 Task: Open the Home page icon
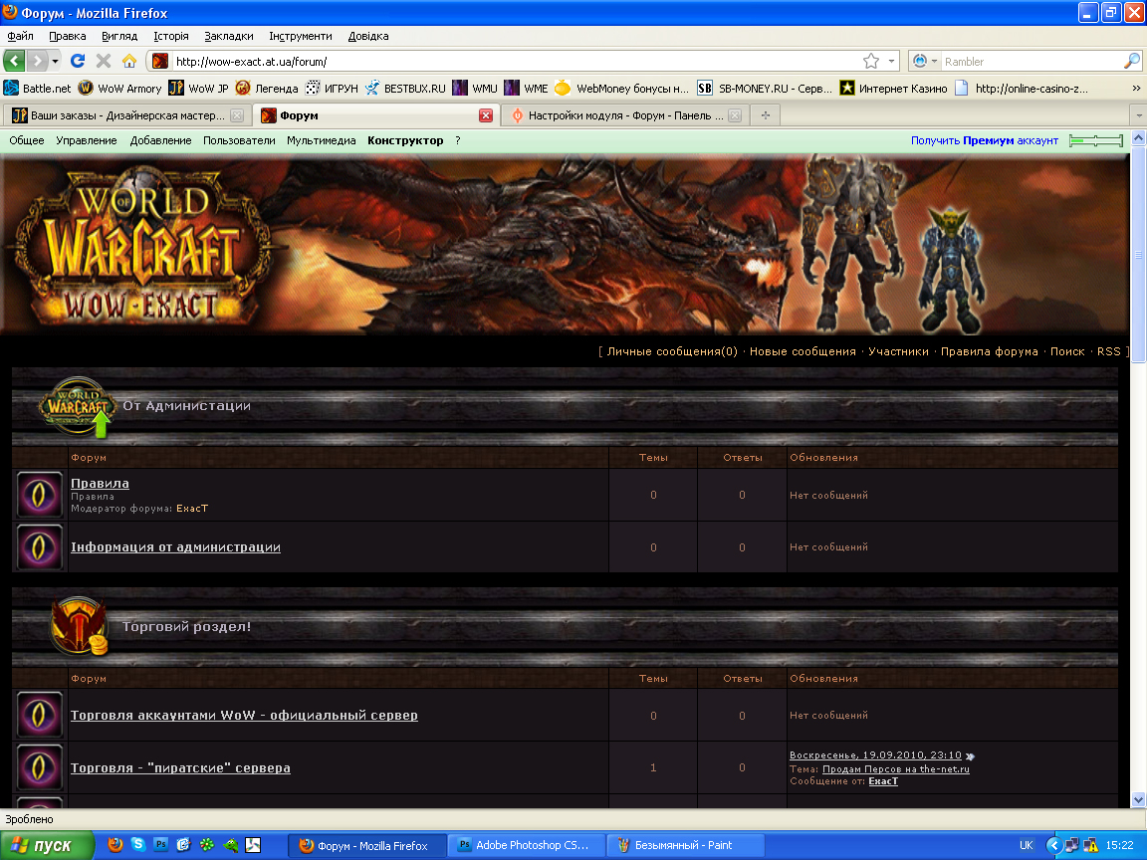pos(129,61)
